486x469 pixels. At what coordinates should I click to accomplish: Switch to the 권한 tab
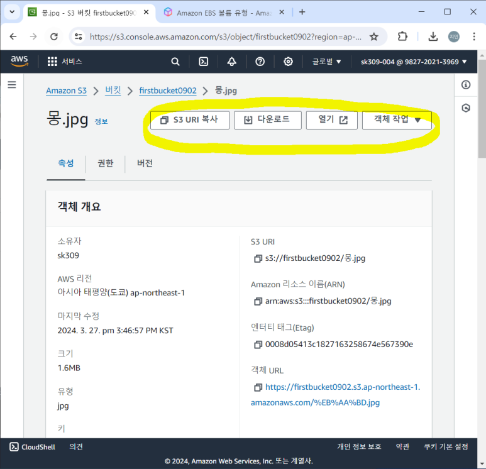(x=106, y=163)
